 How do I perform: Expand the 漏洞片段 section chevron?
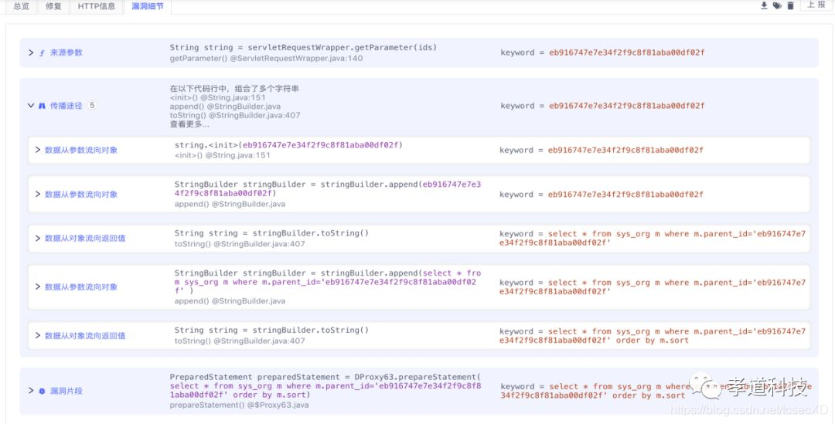(x=31, y=391)
